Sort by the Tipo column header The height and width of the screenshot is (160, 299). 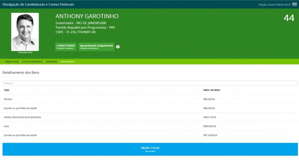pyautogui.click(x=7, y=90)
